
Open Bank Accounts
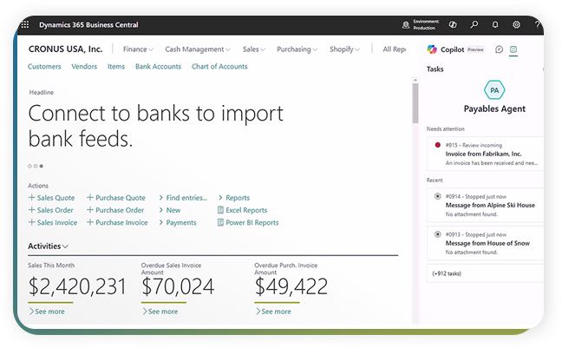coord(158,66)
